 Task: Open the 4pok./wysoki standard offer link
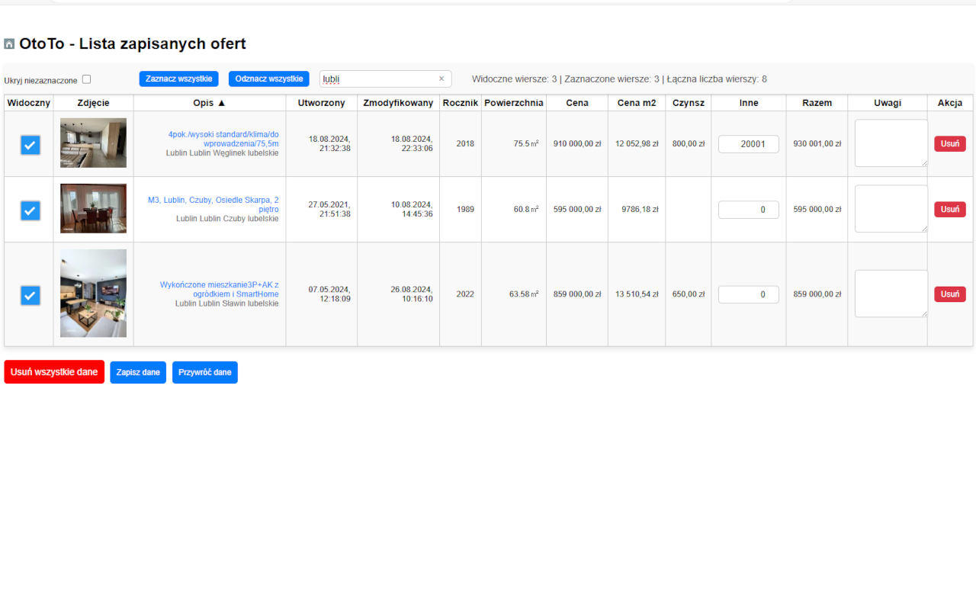223,139
